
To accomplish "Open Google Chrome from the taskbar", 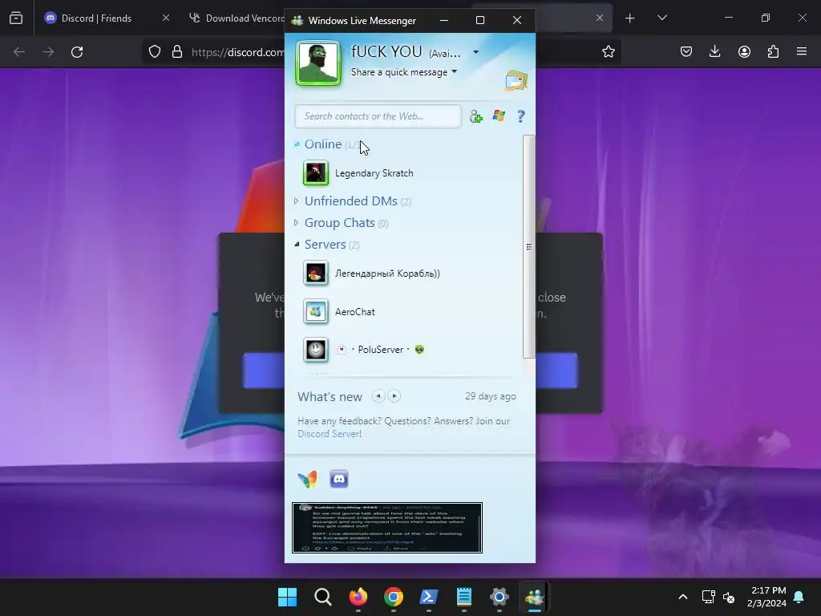I will coord(393,597).
